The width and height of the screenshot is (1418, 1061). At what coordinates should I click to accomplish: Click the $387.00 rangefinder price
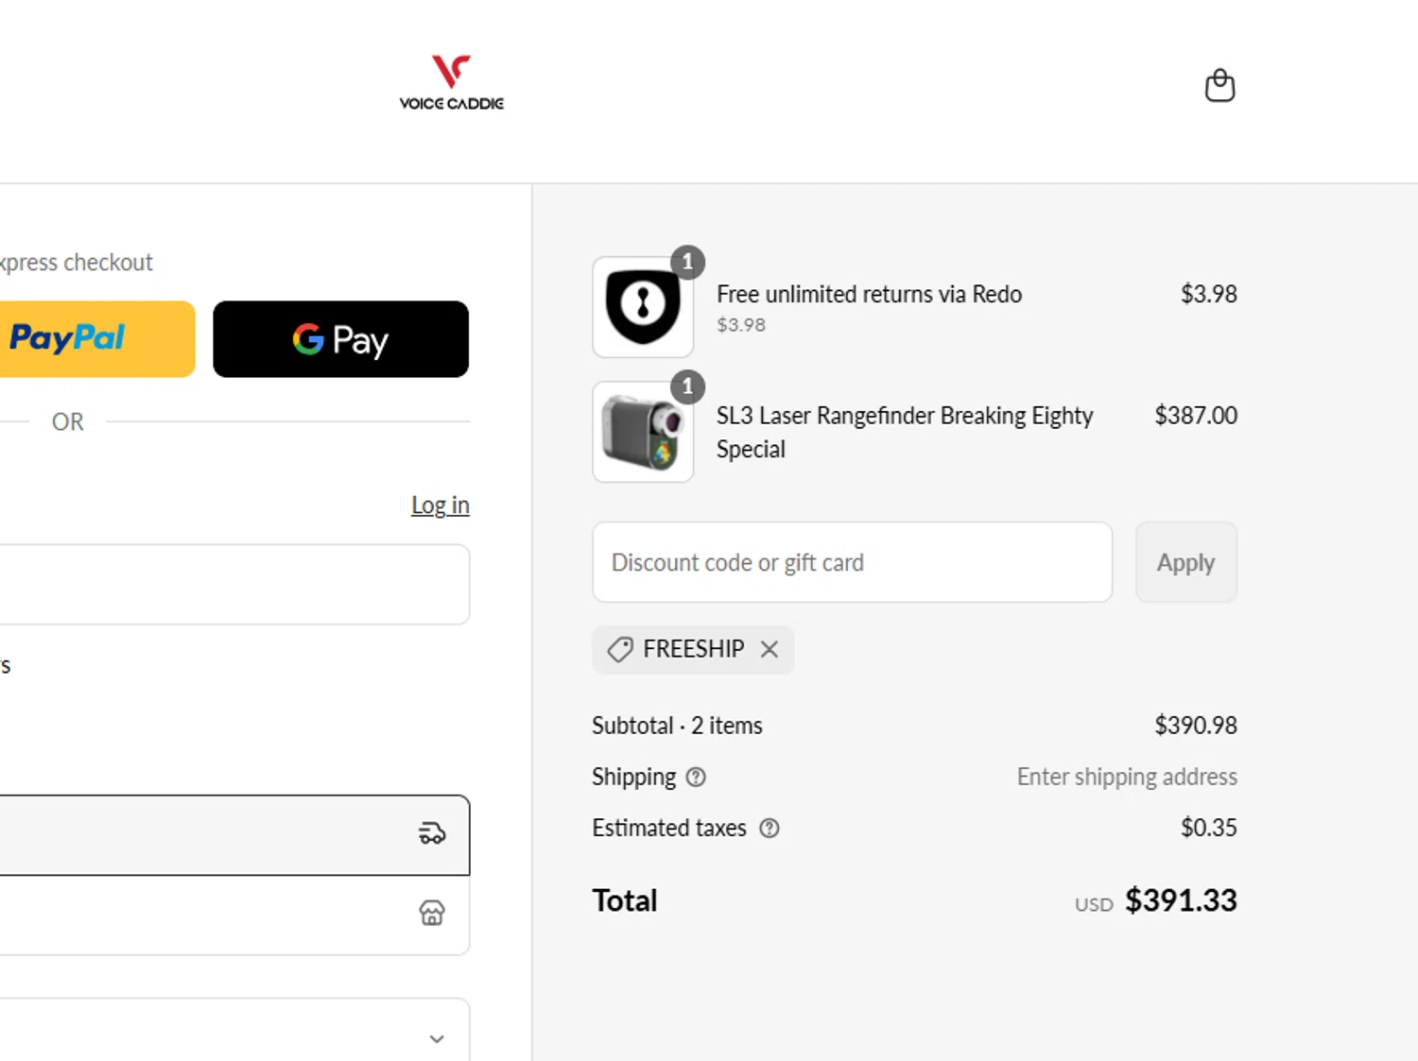[1196, 415]
